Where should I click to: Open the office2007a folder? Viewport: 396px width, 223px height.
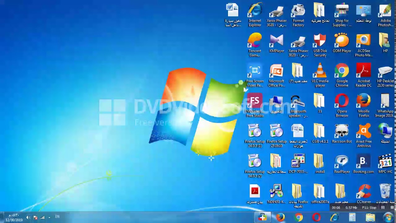coord(320,194)
